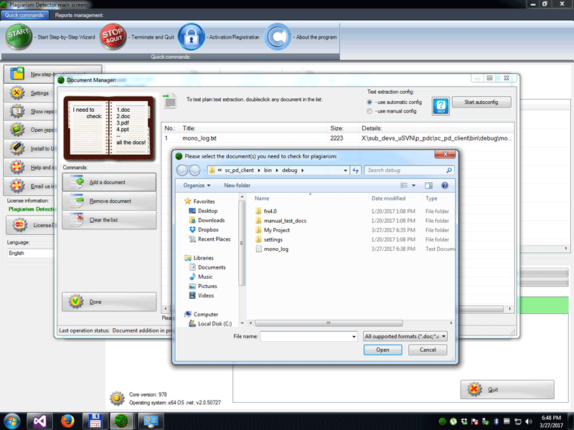Click the Open button in file dialog
The width and height of the screenshot is (574, 430).
point(382,350)
